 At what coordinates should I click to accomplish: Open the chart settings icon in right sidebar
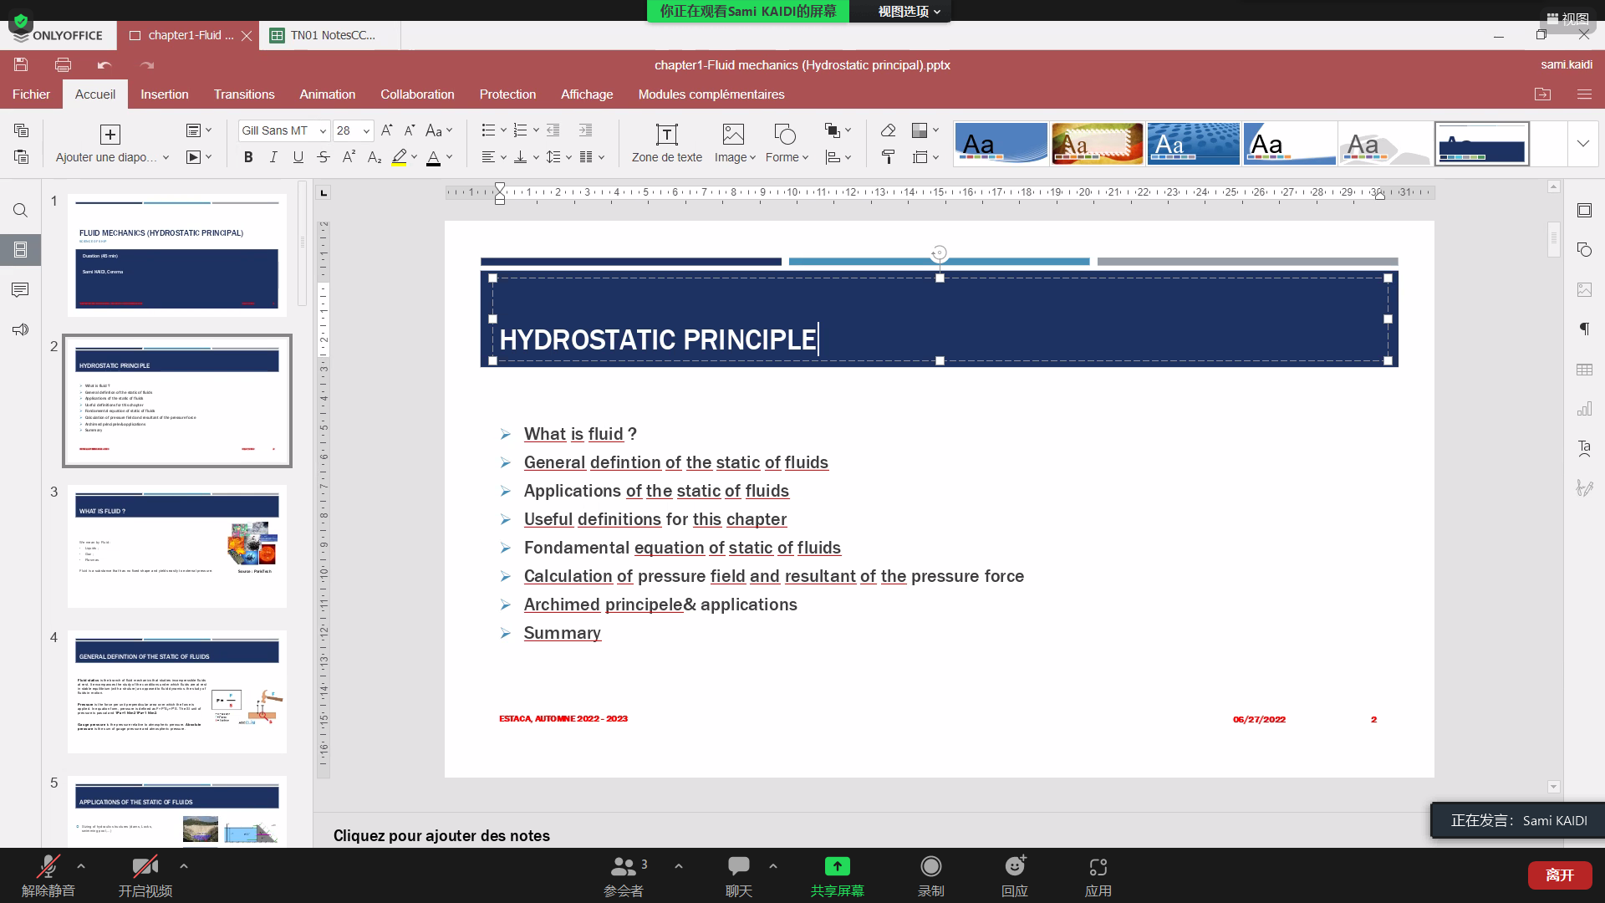click(1584, 409)
